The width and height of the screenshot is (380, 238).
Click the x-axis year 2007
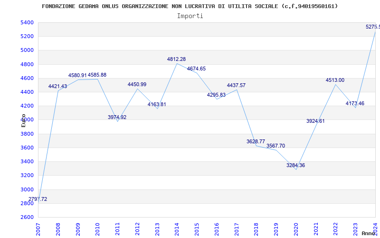point(38,229)
